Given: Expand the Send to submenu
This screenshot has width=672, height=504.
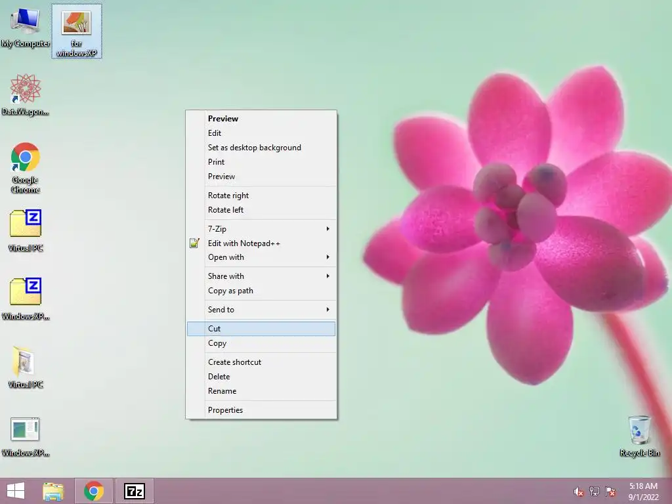Looking at the screenshot, I should pyautogui.click(x=261, y=310).
